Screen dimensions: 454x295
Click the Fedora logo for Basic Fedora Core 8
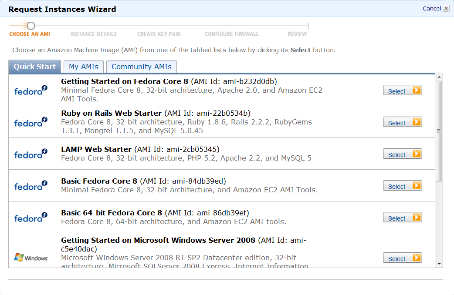30,186
